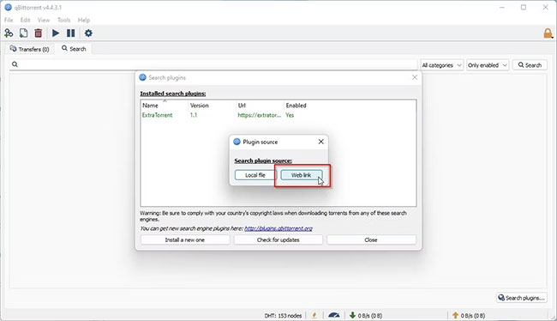Open the Edit menu
This screenshot has width=557, height=321.
coord(25,20)
